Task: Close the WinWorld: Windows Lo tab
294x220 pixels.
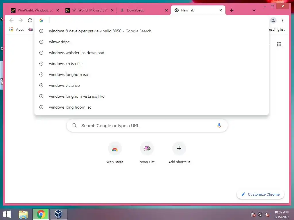Action: pos(58,10)
